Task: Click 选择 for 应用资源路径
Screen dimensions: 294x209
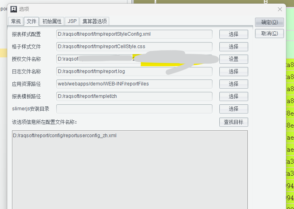Action: coord(234,84)
